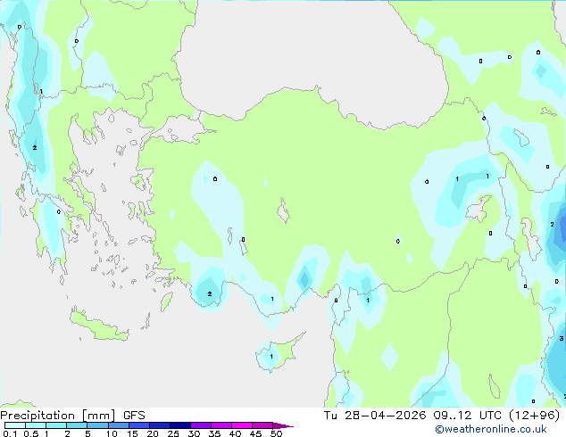The width and height of the screenshot is (566, 437).
Task: Pick the 10–15 mm blue legend swatch
Action: pyautogui.click(x=118, y=425)
